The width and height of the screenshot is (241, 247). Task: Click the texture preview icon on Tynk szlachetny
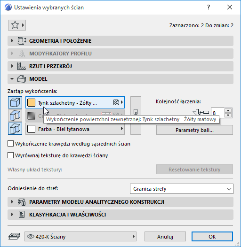coord(116,102)
